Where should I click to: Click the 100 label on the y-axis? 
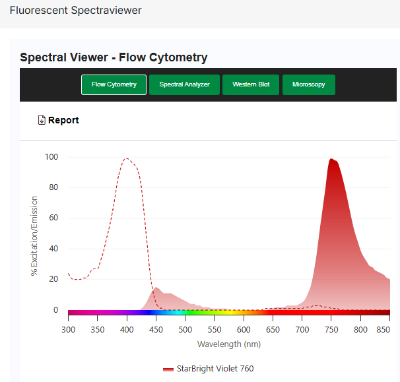[51, 157]
